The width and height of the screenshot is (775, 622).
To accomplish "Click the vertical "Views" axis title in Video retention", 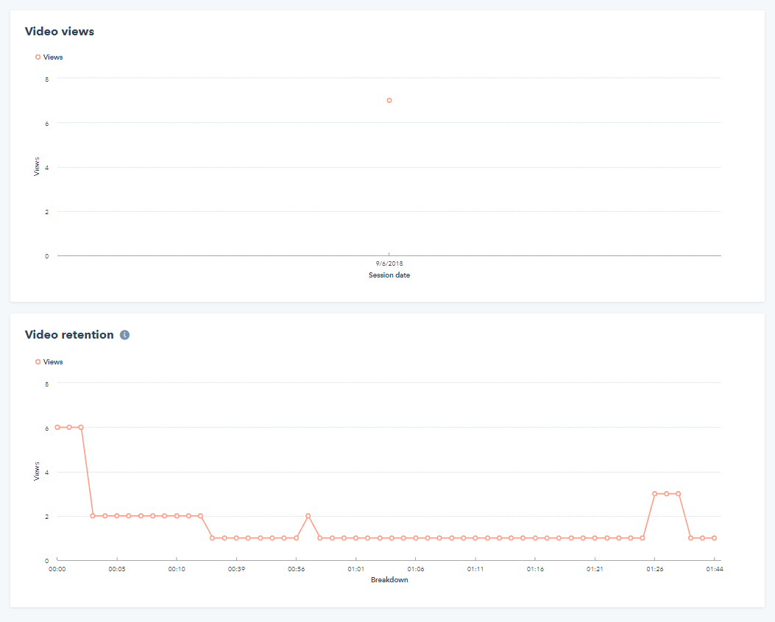I will point(36,471).
